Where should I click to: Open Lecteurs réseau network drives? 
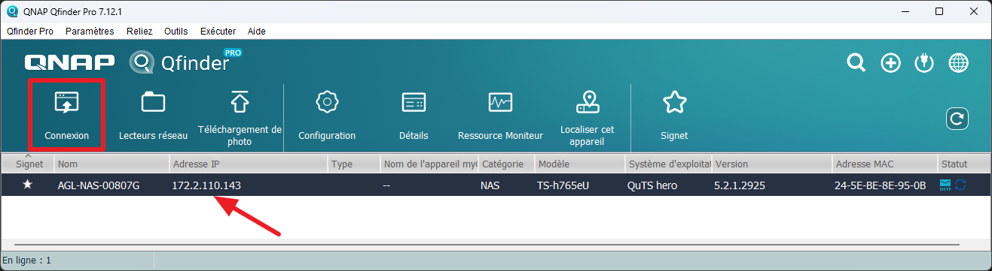click(153, 103)
